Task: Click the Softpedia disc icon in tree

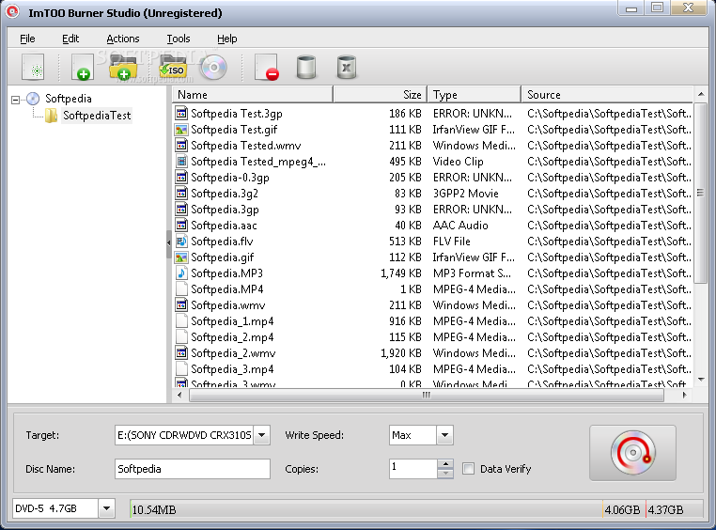Action: tap(33, 99)
